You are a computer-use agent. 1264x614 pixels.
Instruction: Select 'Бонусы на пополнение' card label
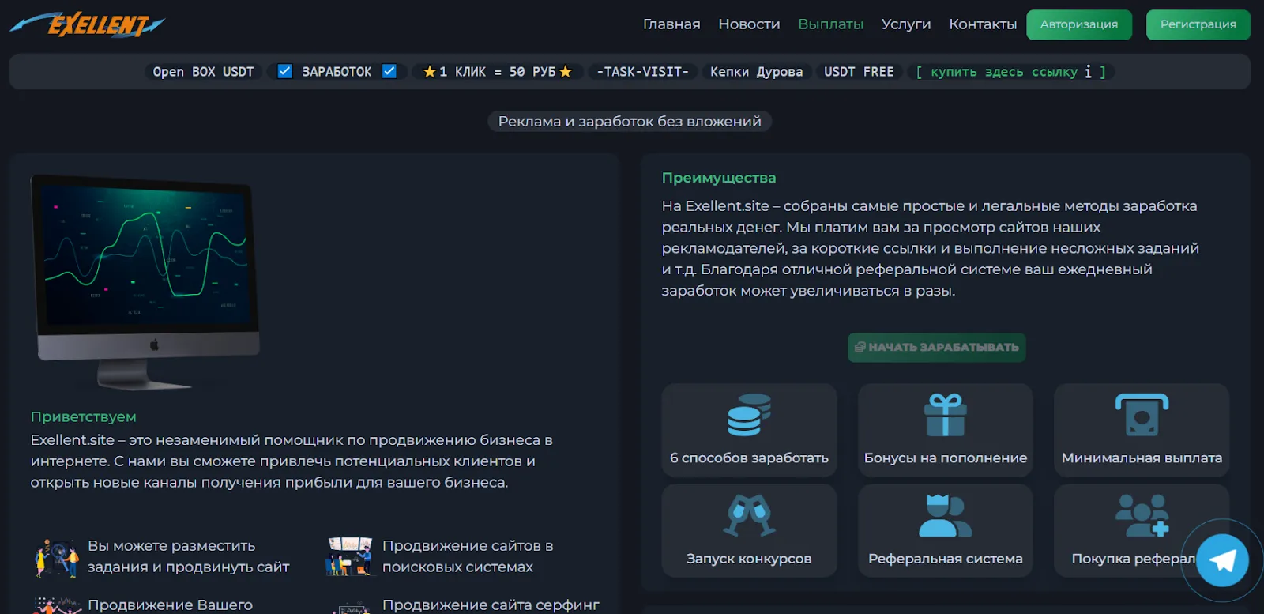(x=946, y=458)
